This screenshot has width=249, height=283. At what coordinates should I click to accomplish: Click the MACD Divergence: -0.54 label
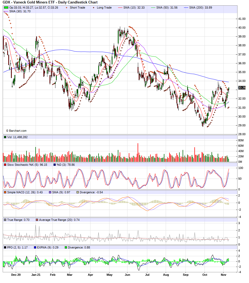point(91,193)
